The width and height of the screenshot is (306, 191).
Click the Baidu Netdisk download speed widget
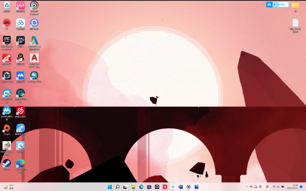point(277,5)
